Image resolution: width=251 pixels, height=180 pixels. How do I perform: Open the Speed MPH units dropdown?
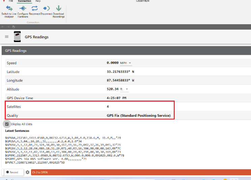coord(126,63)
